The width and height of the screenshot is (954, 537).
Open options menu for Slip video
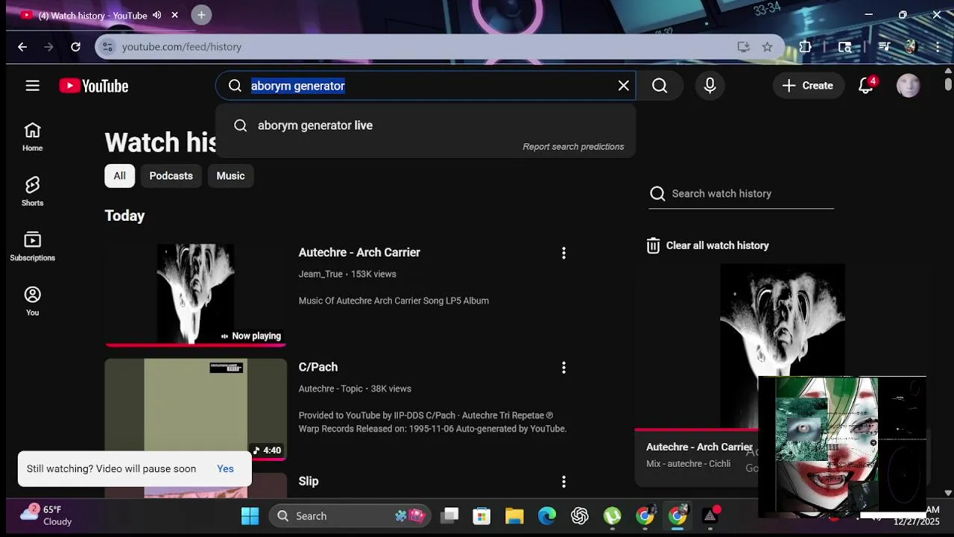point(563,482)
